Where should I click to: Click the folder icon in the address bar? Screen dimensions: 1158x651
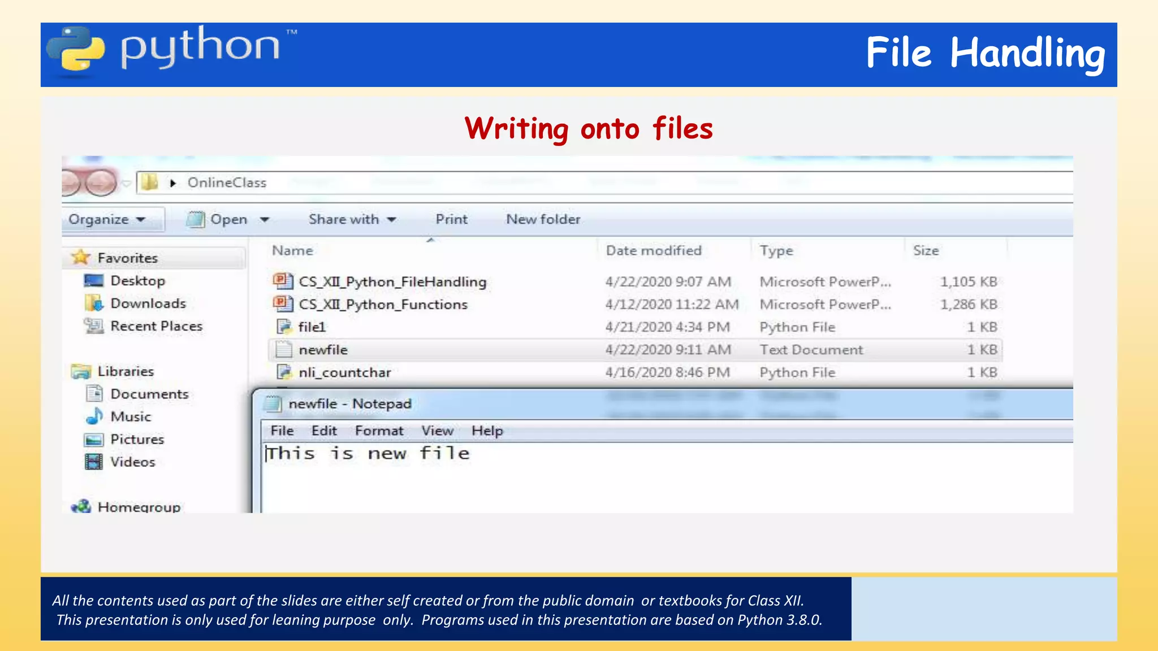coord(150,183)
